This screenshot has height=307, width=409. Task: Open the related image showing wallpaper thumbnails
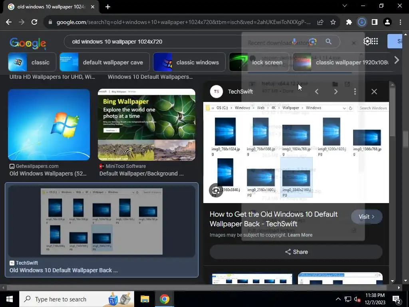coord(252,278)
